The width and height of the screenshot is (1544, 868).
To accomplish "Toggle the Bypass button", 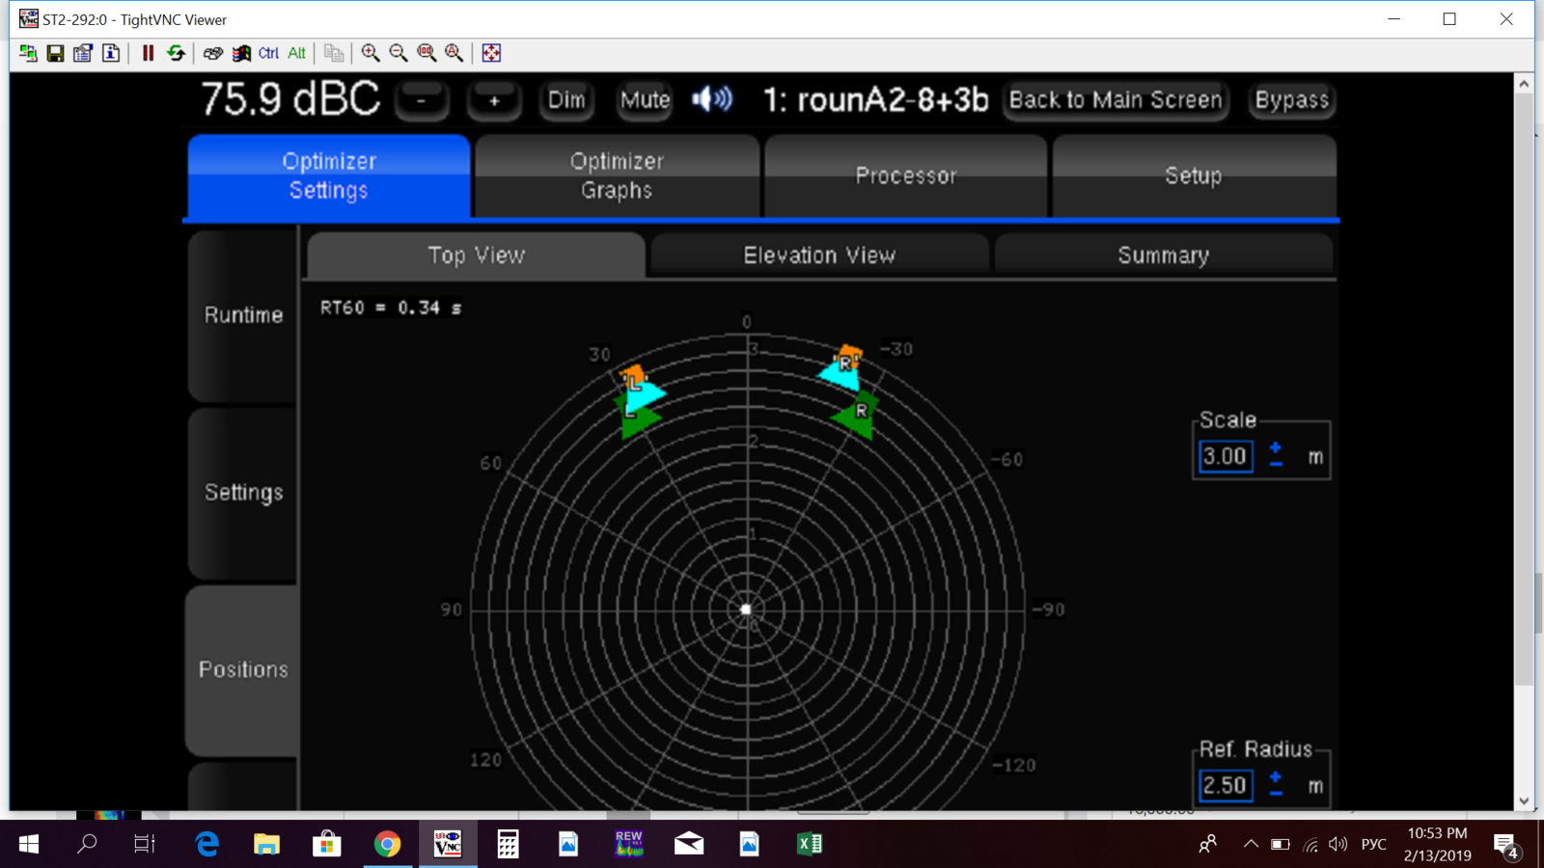I will point(1291,100).
